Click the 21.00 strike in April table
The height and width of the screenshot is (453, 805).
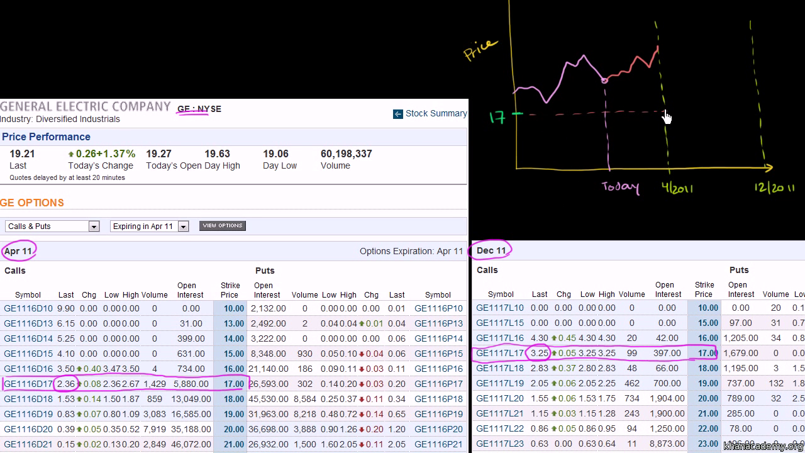click(x=233, y=444)
